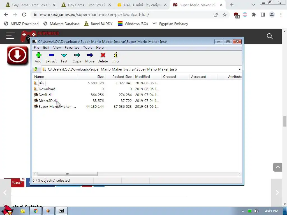
Task: Open the Help menu in 7-Zip
Action: 100,48
